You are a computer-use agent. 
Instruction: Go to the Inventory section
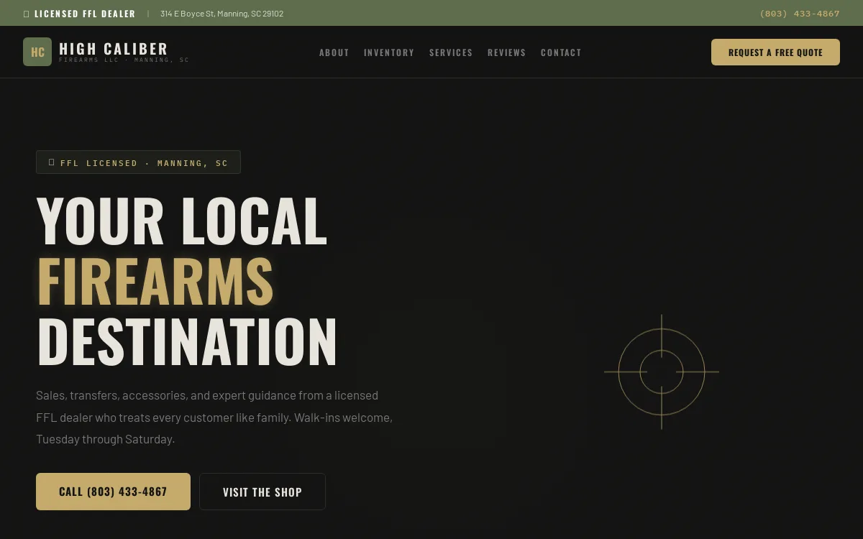[x=389, y=52]
